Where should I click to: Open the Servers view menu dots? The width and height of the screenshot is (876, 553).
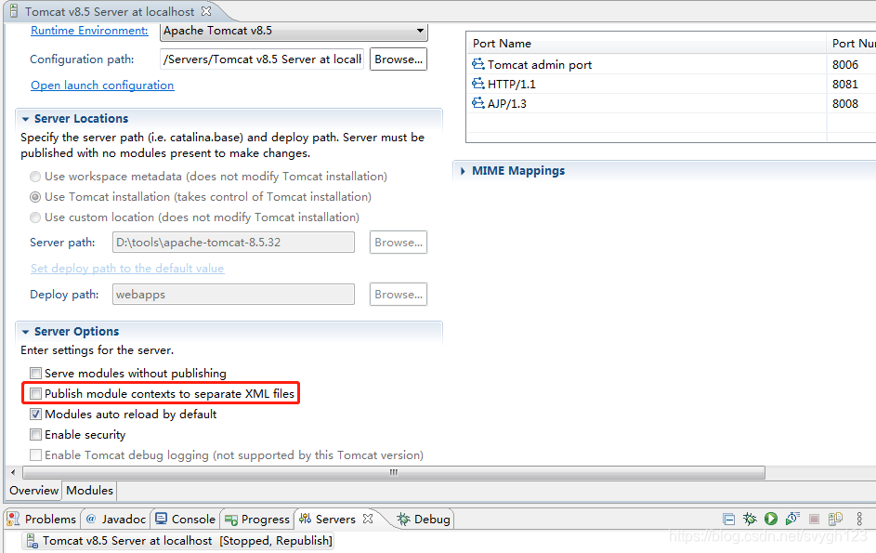click(x=859, y=519)
